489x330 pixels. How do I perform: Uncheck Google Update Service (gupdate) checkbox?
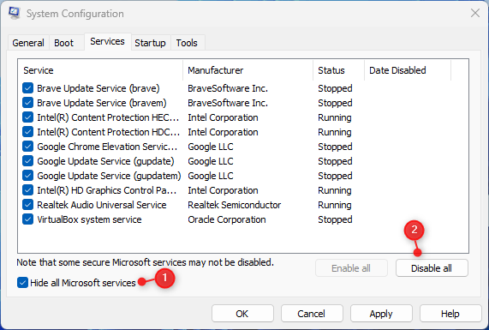pos(27,161)
